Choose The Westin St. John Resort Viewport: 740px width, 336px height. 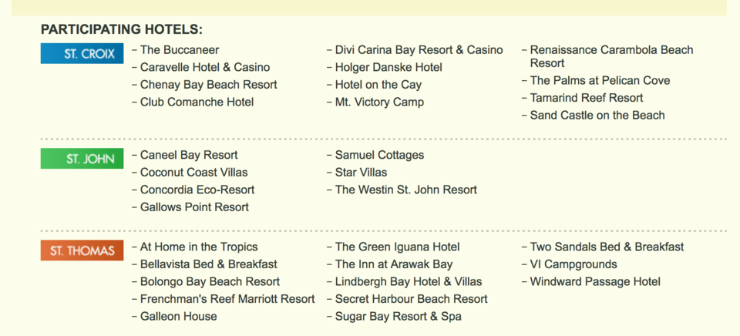click(x=406, y=190)
